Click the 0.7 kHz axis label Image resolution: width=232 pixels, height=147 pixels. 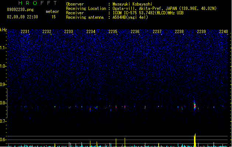point(3,121)
